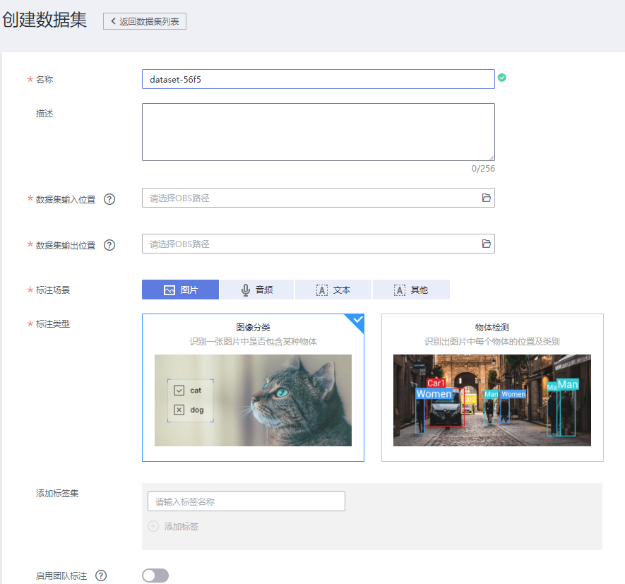This screenshot has height=584, width=625.
Task: Open folder browser for dataset output location
Action: (486, 244)
